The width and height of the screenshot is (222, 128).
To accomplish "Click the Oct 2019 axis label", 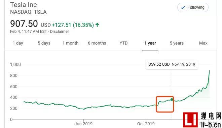I will click(x=146, y=124).
